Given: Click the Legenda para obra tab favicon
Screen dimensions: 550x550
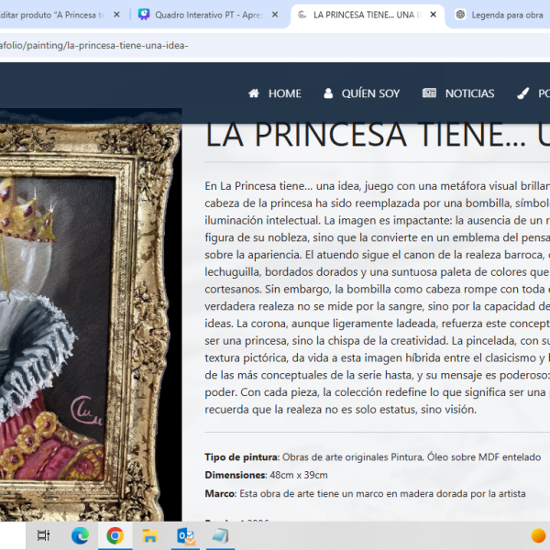Looking at the screenshot, I should (x=460, y=15).
